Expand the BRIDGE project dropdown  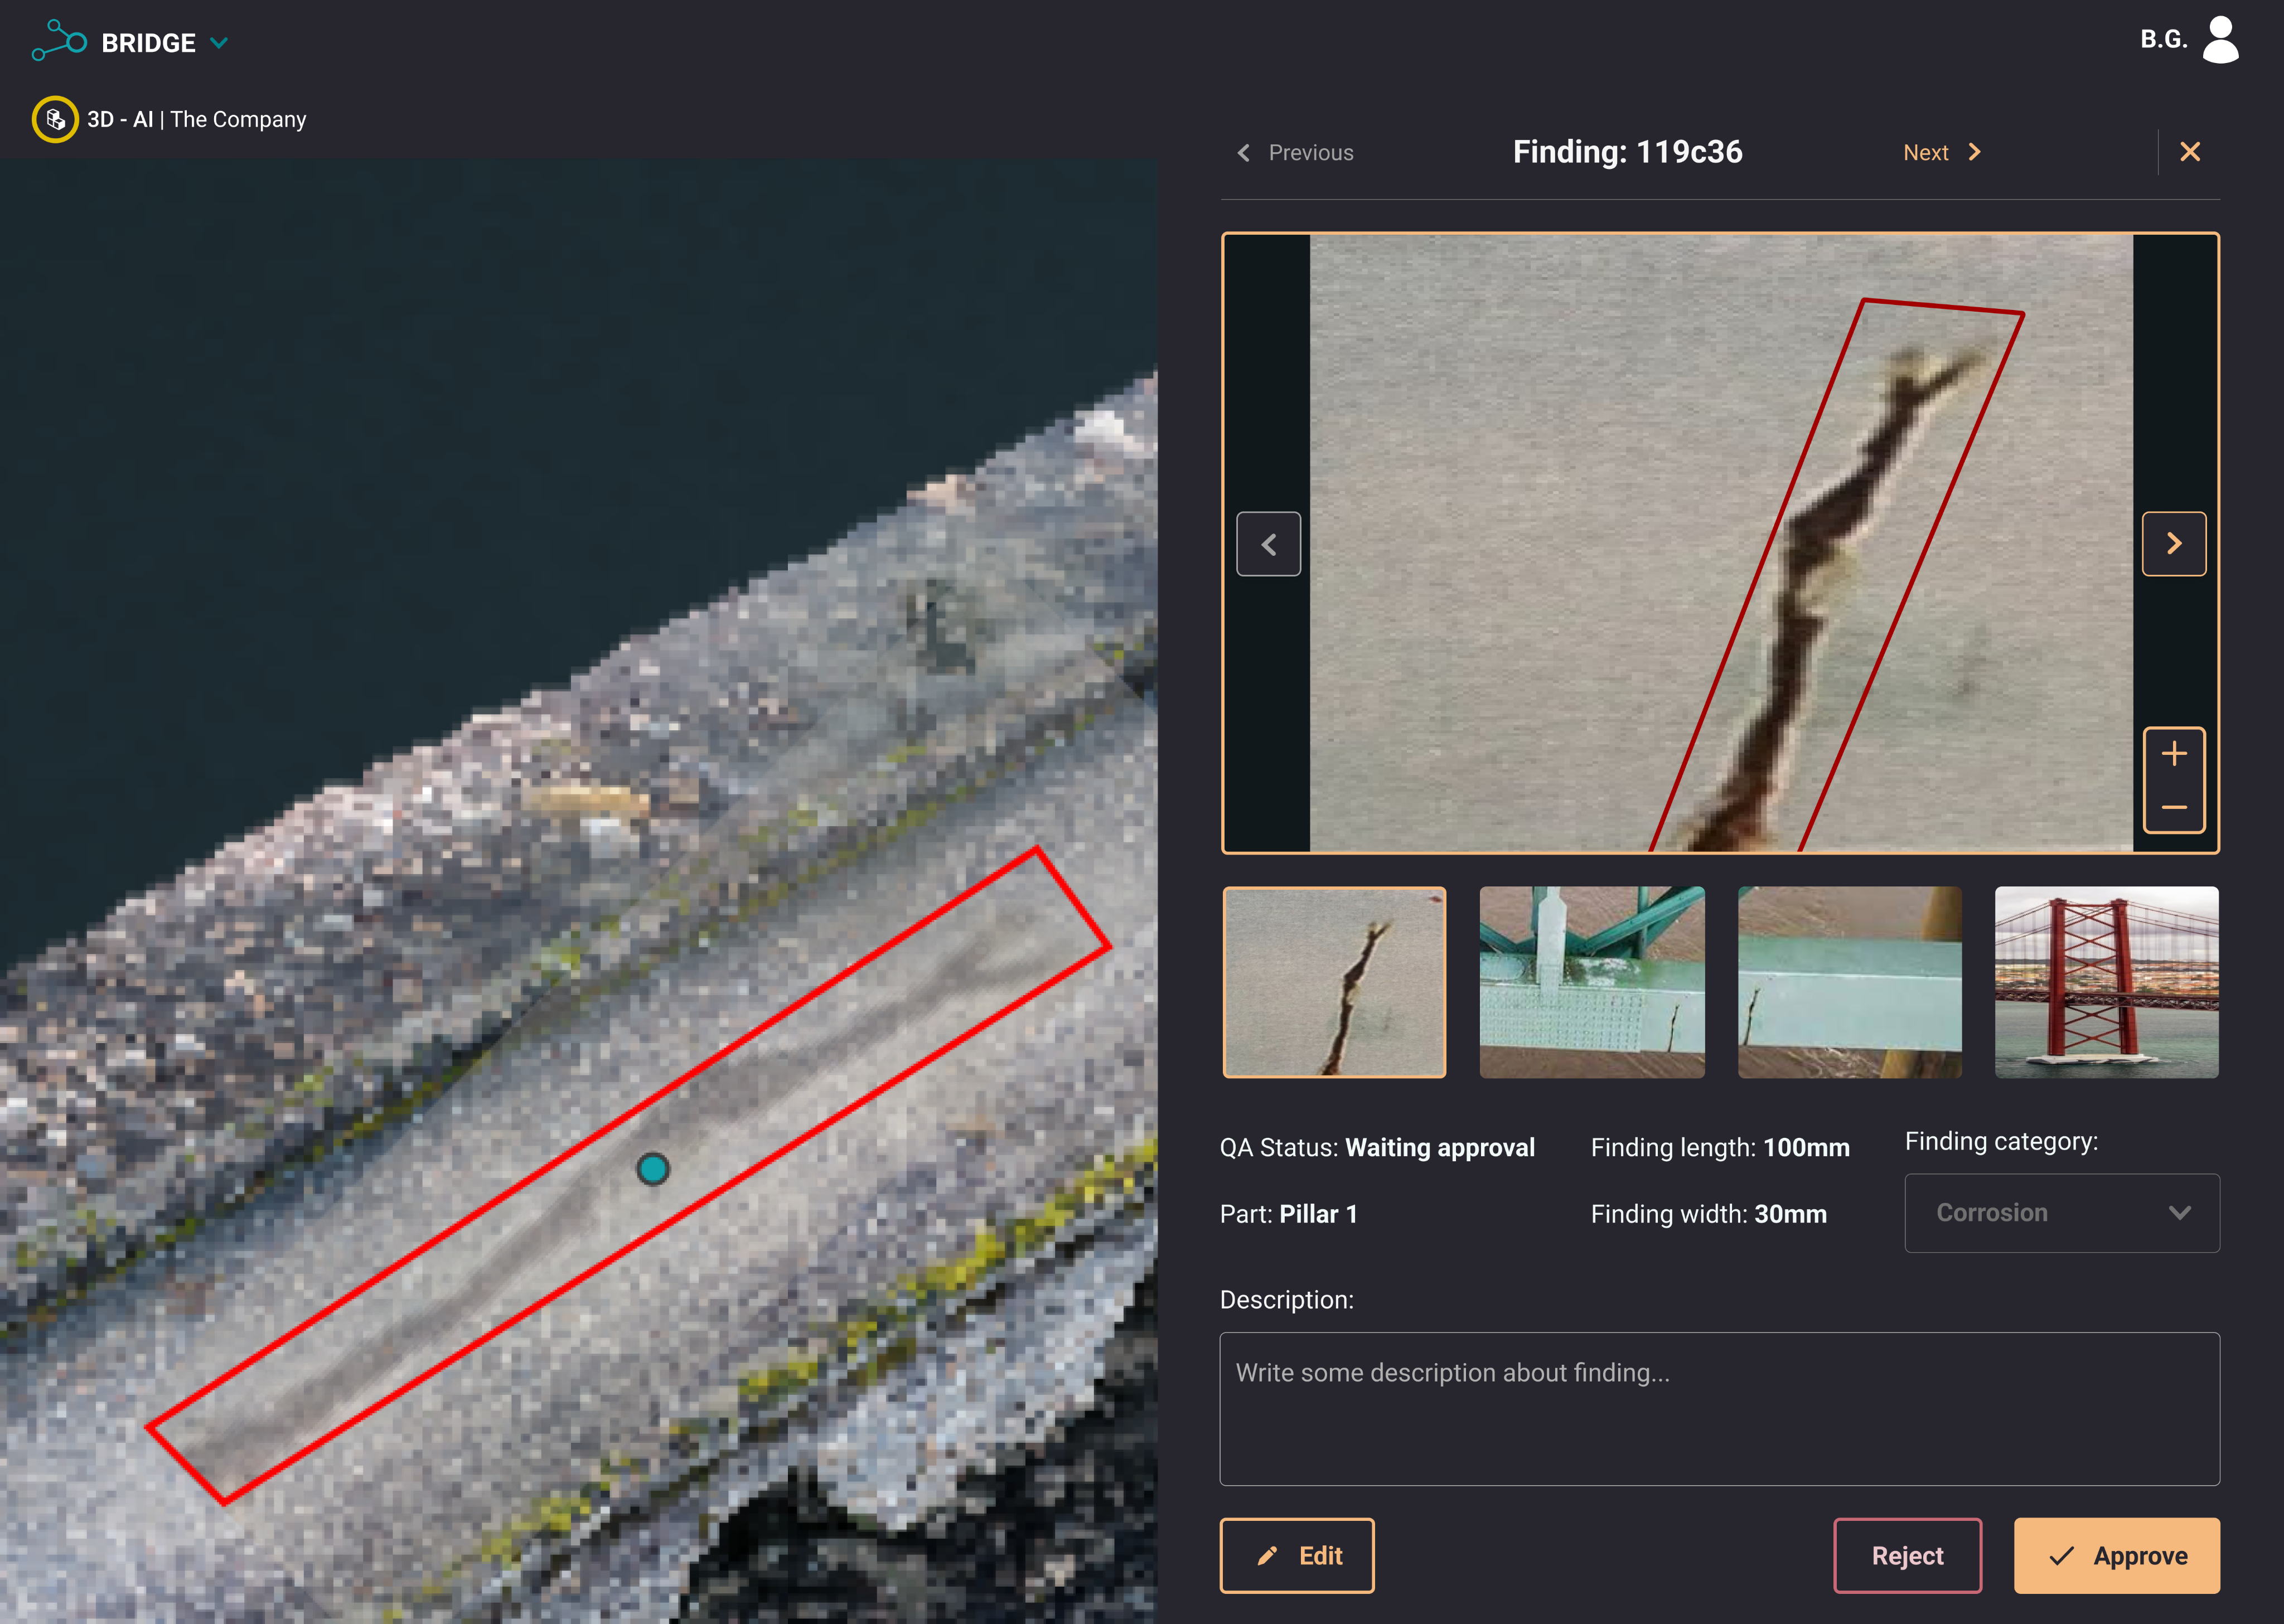(x=219, y=43)
